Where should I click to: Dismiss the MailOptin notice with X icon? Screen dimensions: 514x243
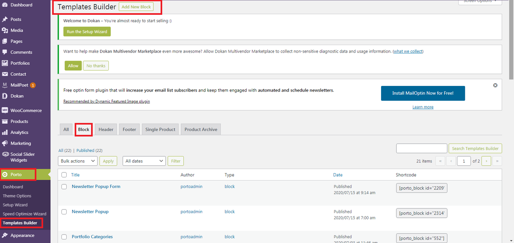click(495, 85)
